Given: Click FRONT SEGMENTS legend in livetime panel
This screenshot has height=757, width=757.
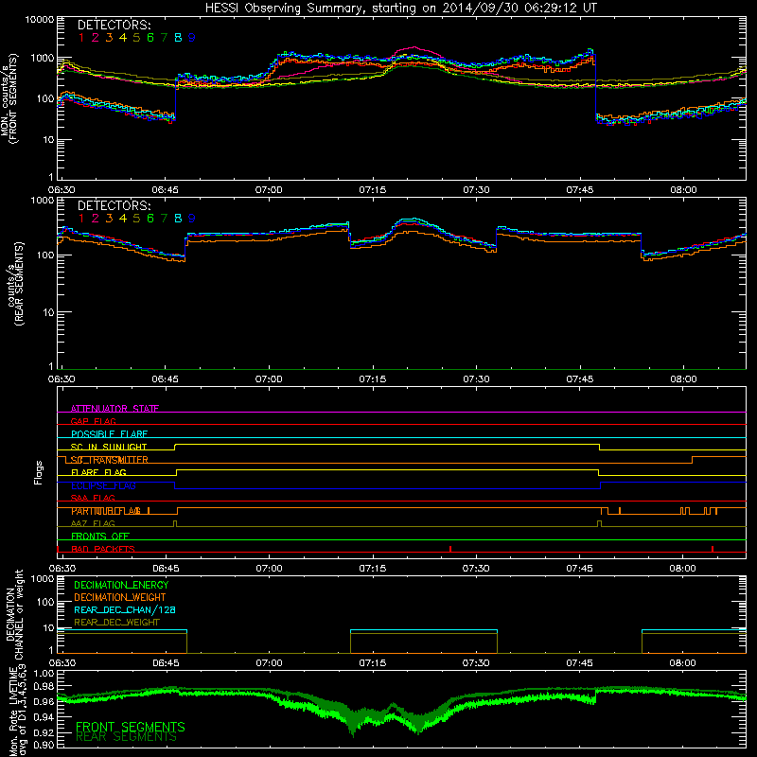Looking at the screenshot, I should tap(131, 727).
